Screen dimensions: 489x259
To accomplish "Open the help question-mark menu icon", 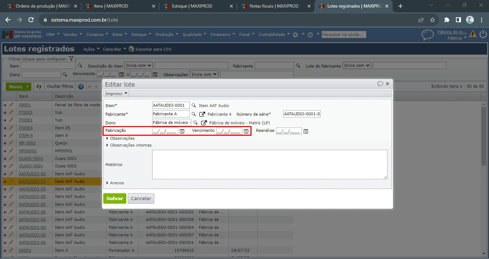I will [x=310, y=34].
